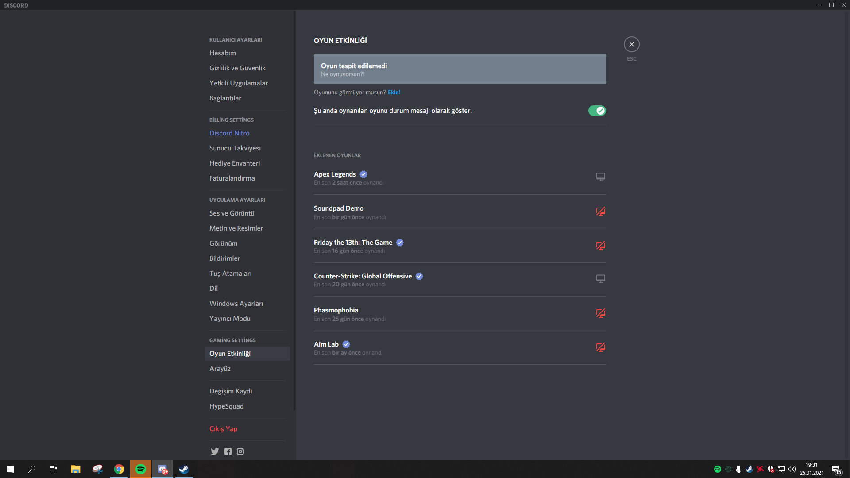The height and width of the screenshot is (478, 850).
Task: Open Task View in taskbar
Action: tap(53, 469)
